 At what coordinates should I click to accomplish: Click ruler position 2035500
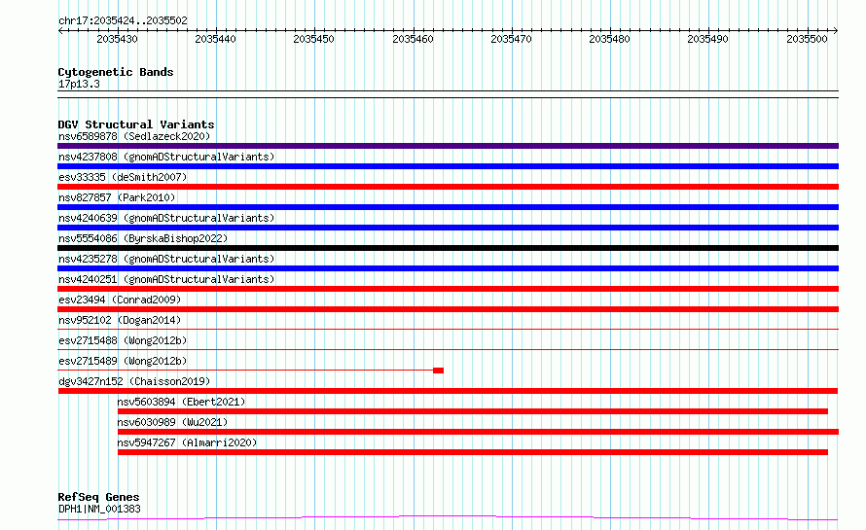coord(808,39)
